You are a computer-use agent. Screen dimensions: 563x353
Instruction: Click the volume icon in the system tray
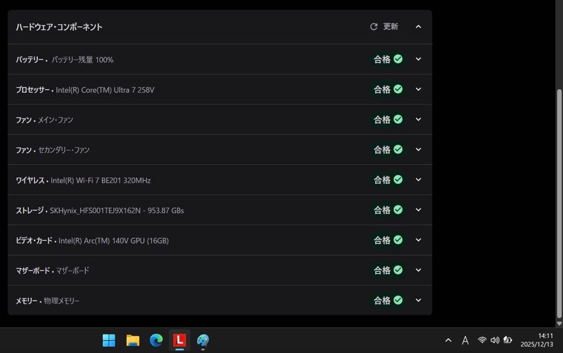click(x=495, y=340)
